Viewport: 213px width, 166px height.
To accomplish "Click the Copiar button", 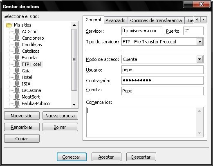I will 22,139.
